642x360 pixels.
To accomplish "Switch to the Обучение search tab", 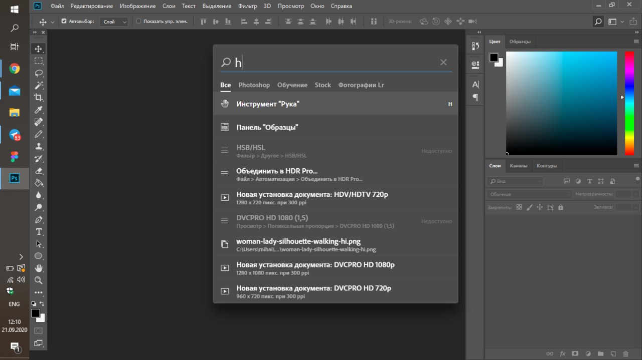I will (x=292, y=85).
